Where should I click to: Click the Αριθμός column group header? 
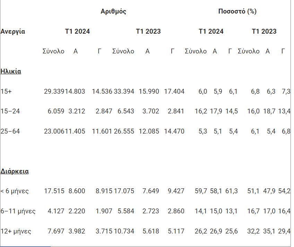point(113,11)
